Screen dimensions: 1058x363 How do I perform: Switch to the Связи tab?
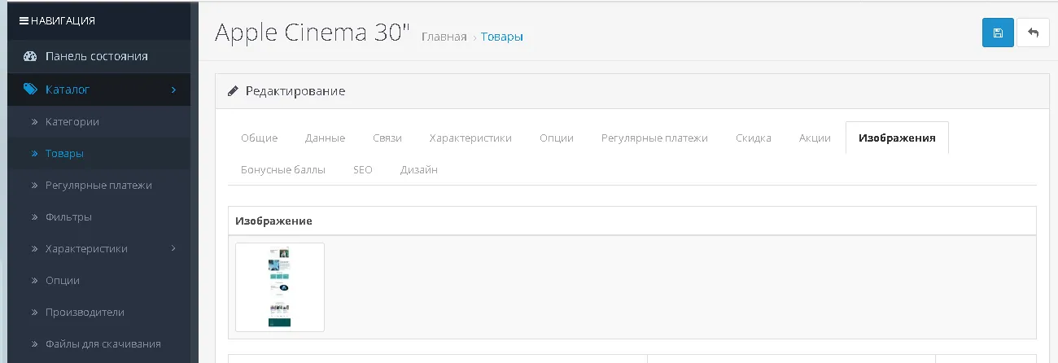pyautogui.click(x=387, y=138)
